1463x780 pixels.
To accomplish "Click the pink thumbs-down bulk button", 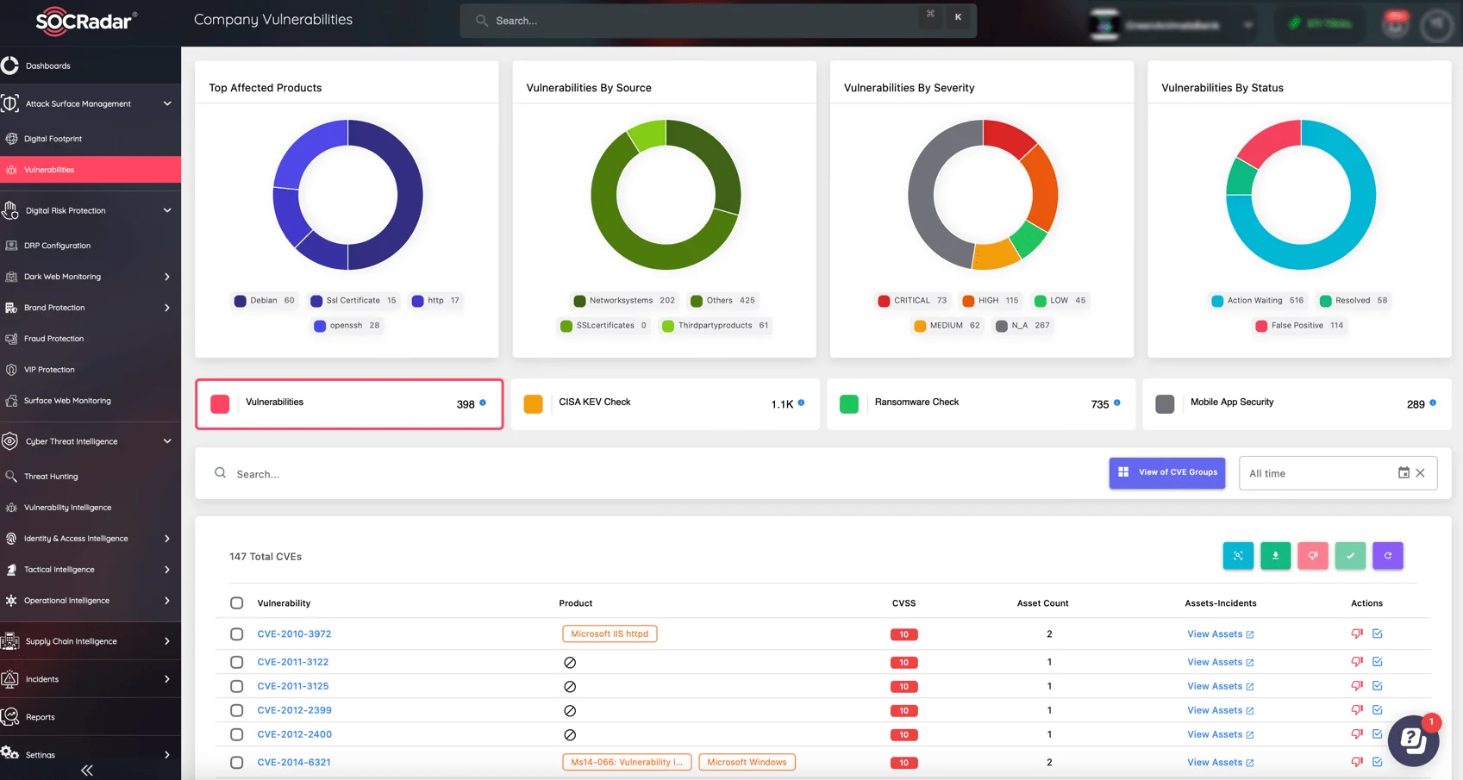I will (1313, 556).
